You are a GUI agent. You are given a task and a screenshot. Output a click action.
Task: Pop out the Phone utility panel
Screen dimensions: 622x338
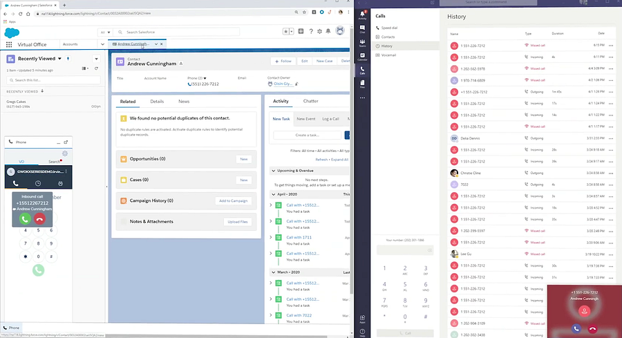(x=66, y=142)
